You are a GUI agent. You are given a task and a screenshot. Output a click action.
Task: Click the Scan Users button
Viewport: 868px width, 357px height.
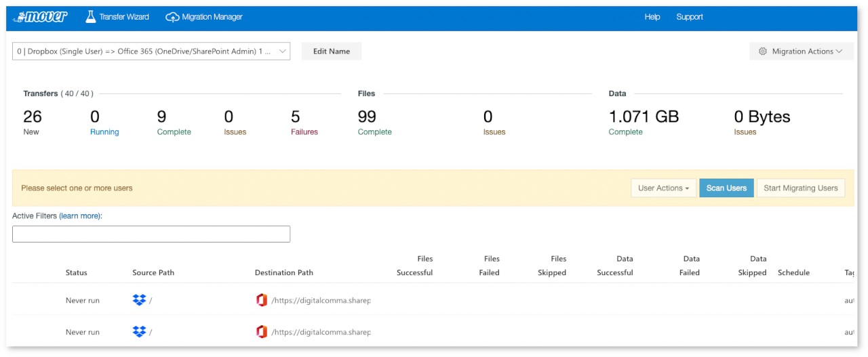click(x=726, y=188)
